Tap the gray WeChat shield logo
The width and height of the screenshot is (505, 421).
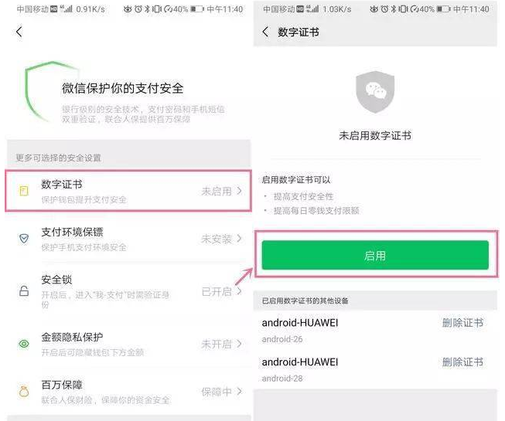[x=375, y=92]
